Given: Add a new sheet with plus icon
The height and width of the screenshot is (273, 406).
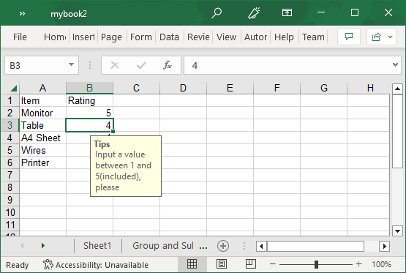Looking at the screenshot, I should pyautogui.click(x=223, y=245).
